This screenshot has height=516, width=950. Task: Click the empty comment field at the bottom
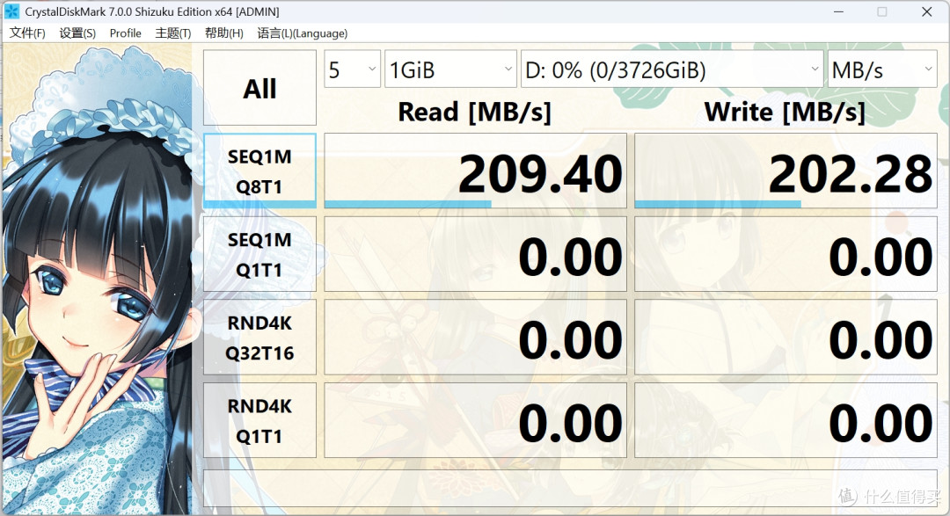point(570,488)
